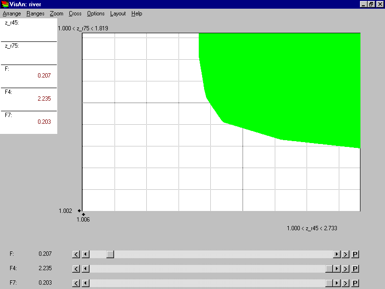385x289 pixels.
Task: Click the F value 0.207 in the sidebar
Action: coord(44,76)
